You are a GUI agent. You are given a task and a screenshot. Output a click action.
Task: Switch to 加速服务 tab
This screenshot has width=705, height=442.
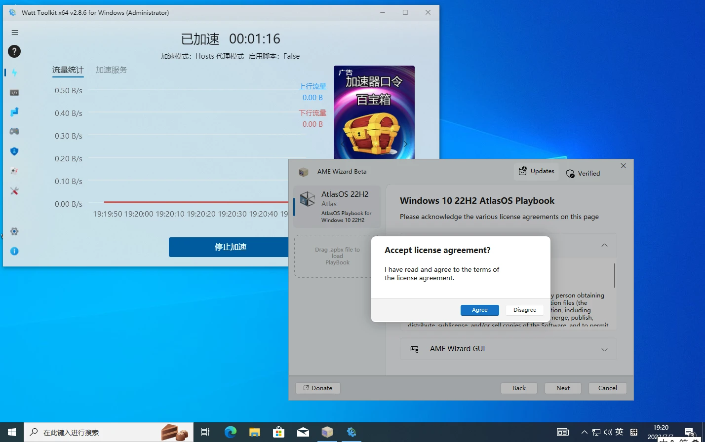[x=112, y=70]
